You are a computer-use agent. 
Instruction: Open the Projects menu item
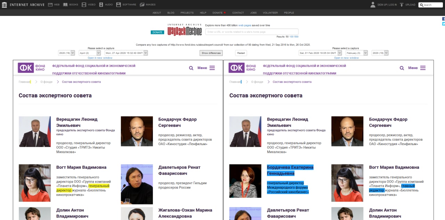187,13
